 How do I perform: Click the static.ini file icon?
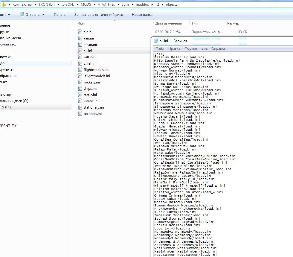click(x=80, y=95)
